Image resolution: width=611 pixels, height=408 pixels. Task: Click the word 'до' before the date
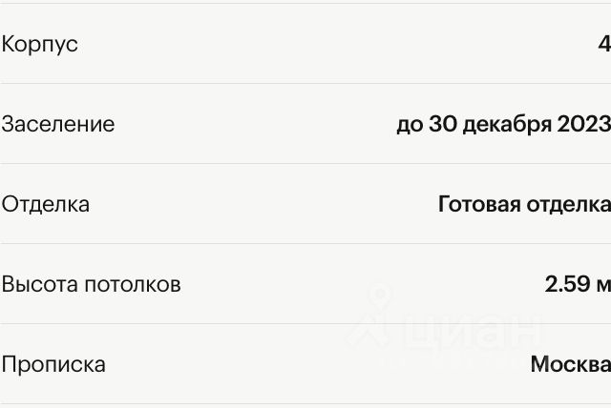[x=410, y=126]
